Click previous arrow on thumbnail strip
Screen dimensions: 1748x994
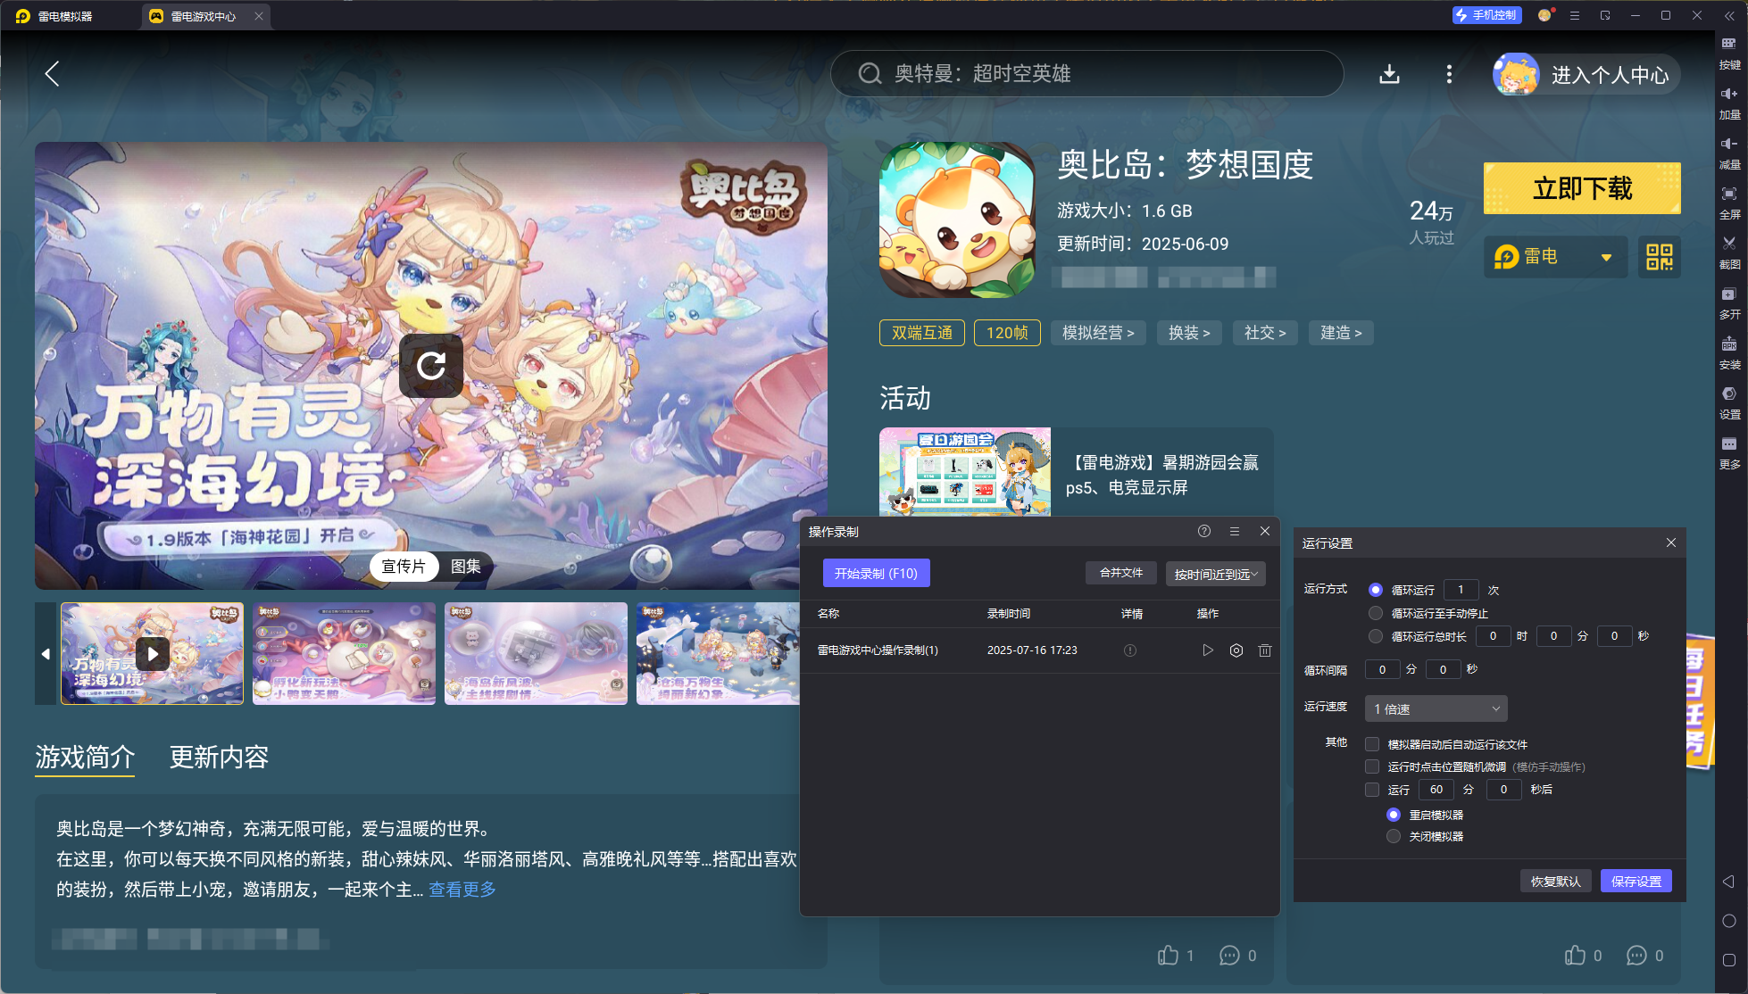[x=46, y=653]
